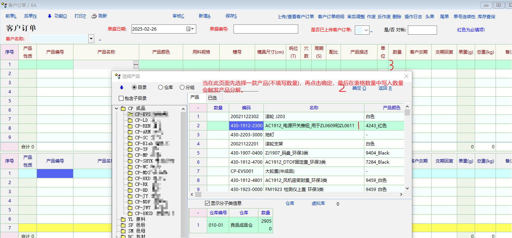Select the YL 原料 folder icon
Viewport: 512px width, 238px height.
click(123, 219)
